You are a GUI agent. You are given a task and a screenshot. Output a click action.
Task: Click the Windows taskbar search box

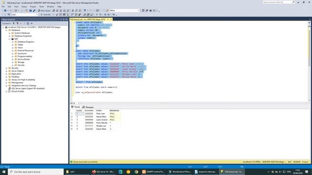click(x=36, y=172)
